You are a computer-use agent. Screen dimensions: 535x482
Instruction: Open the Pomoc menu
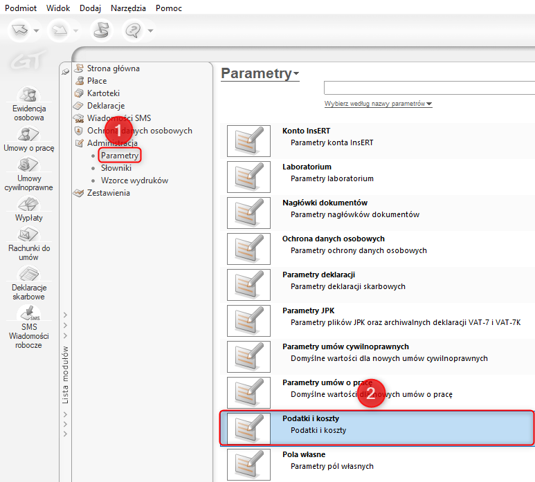[169, 8]
